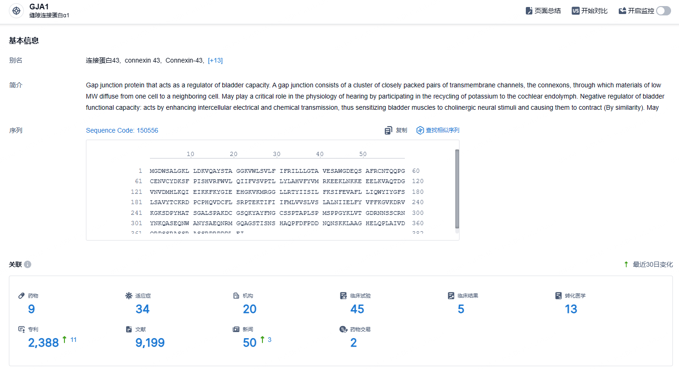The image size is (679, 369).
Task: Click the clinical results (临床结果) icon
Action: 451,296
